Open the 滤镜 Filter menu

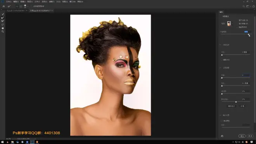[x=52, y=2]
